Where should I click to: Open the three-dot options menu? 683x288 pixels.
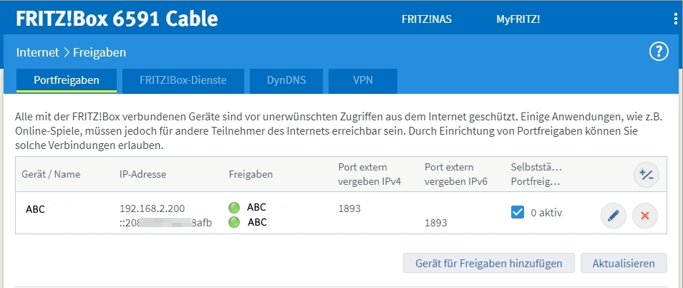click(675, 19)
